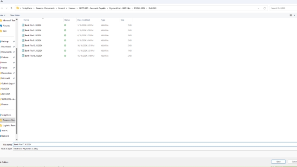Viewport: 297px width, 167px height.
Task: Open the Save as type dropdown
Action: (155, 149)
